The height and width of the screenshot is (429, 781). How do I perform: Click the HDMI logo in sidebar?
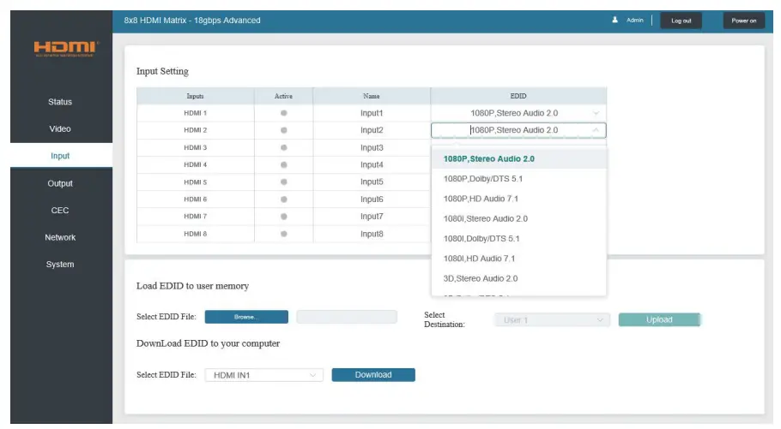[66, 48]
